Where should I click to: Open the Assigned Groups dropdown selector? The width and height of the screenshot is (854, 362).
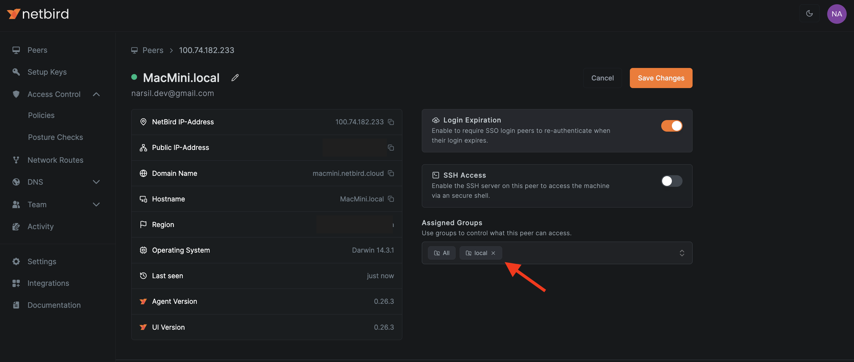(682, 253)
